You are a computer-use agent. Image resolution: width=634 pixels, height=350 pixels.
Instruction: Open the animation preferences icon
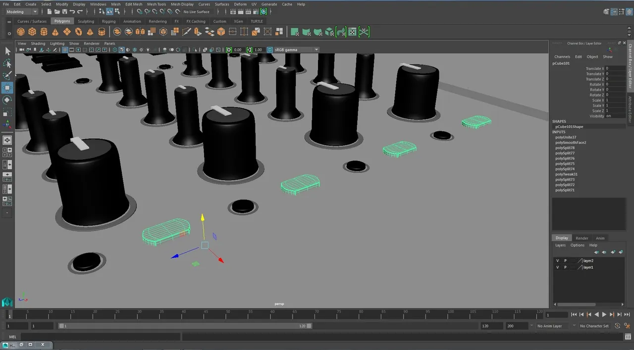627,326
